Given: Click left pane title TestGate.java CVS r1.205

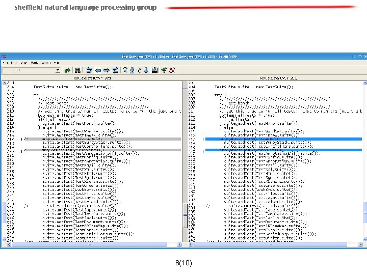Looking at the screenshot, I should click(x=92, y=78).
